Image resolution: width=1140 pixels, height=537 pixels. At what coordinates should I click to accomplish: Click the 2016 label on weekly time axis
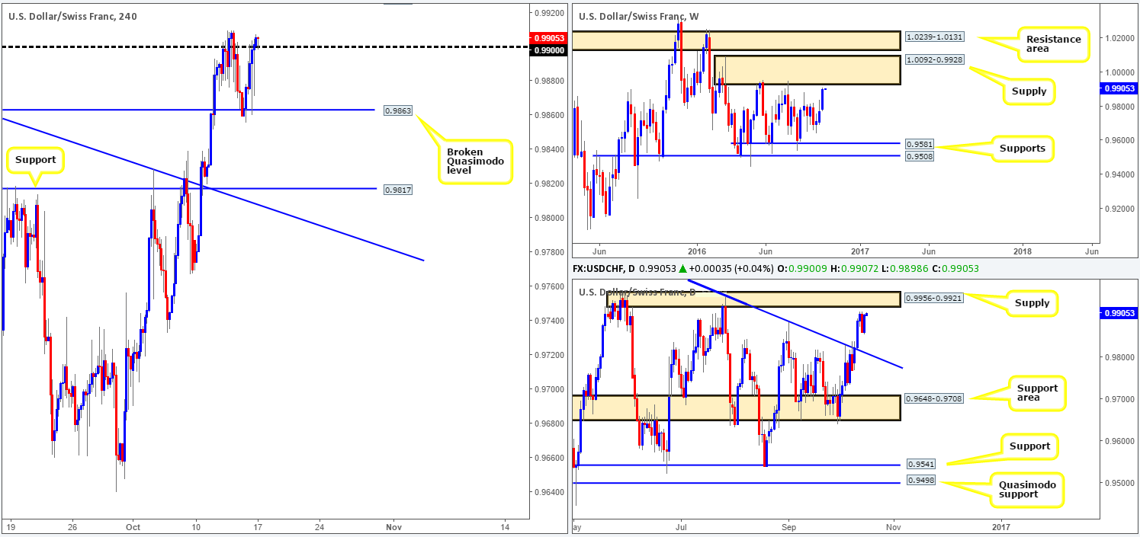click(x=697, y=250)
